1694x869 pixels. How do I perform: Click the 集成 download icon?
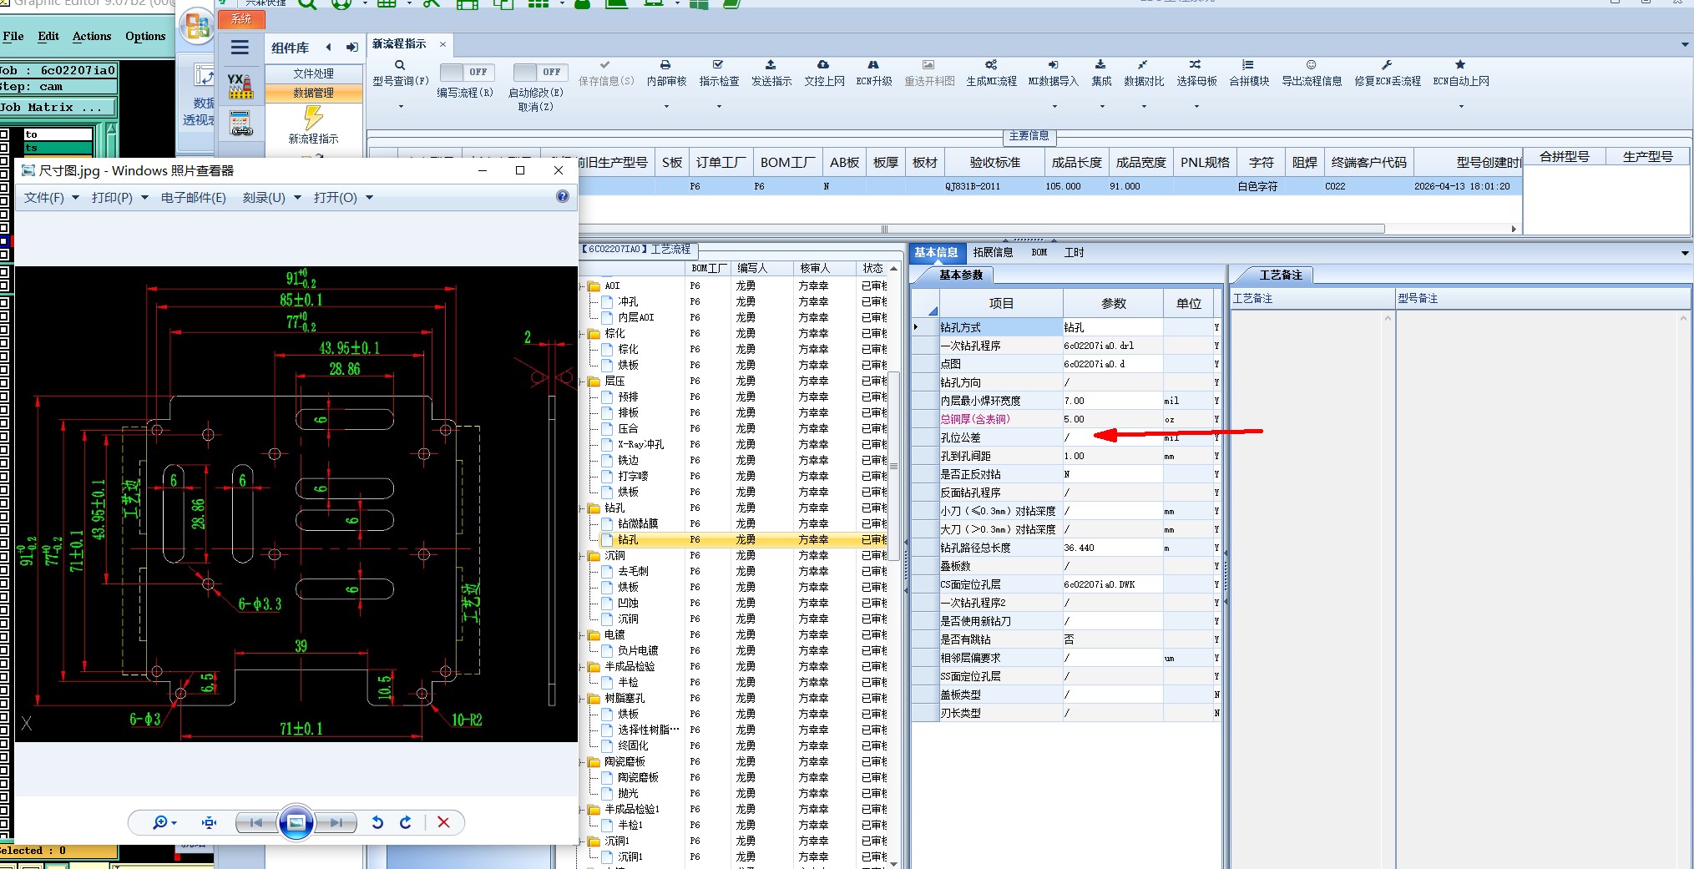coord(1100,65)
